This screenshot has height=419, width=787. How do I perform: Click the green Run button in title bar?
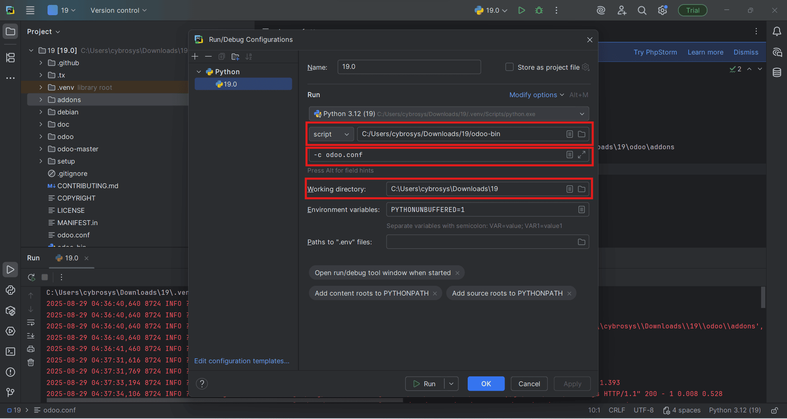tap(521, 10)
